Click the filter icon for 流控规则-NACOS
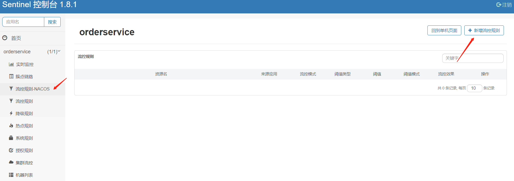The width and height of the screenshot is (514, 181). tap(11, 89)
